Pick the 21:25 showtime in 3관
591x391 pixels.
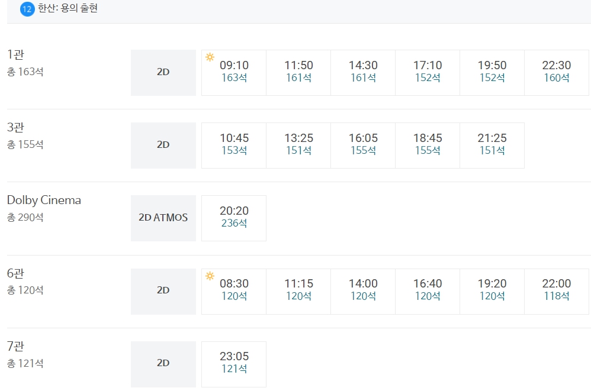click(x=492, y=146)
